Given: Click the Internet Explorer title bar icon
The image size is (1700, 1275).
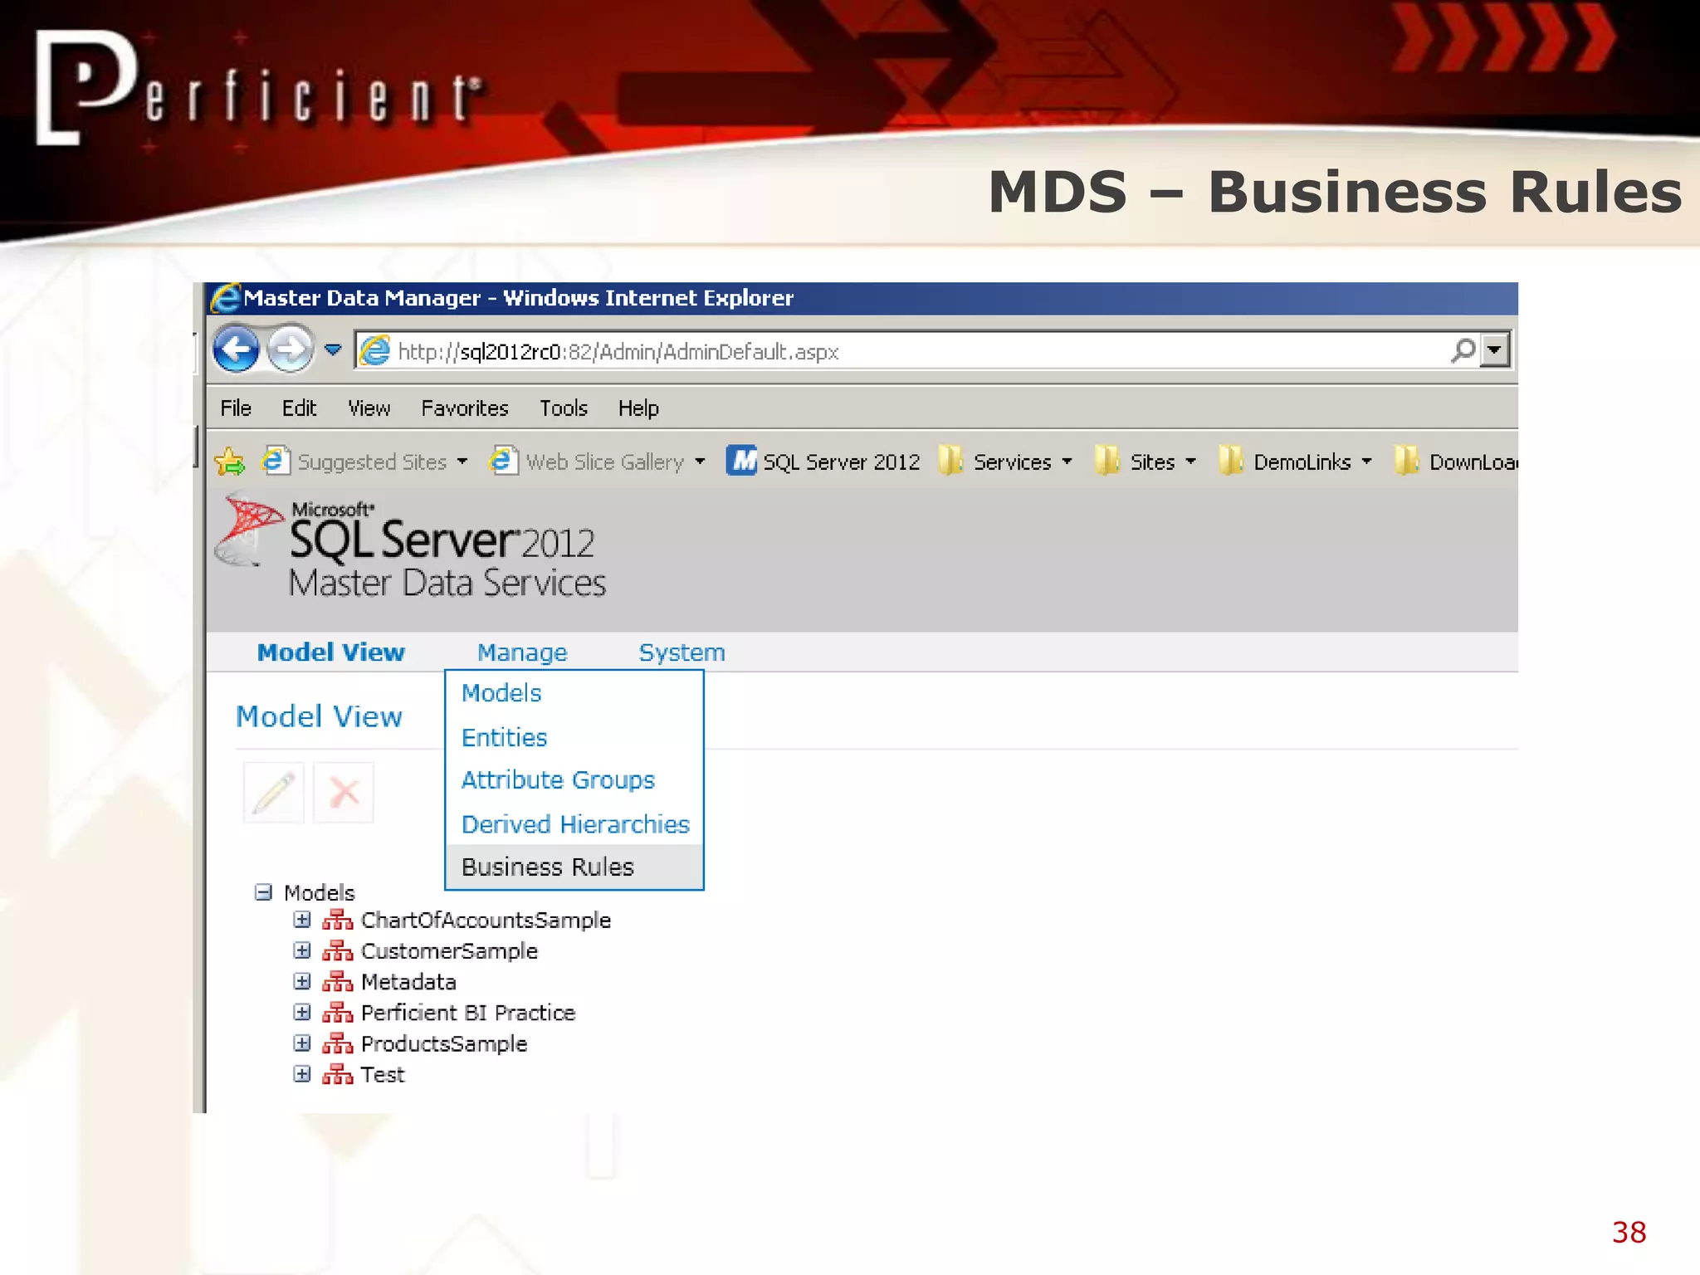Looking at the screenshot, I should tap(225, 298).
